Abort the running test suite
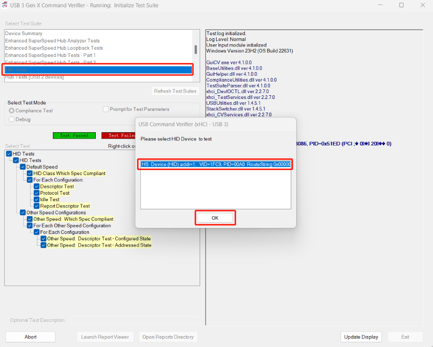This screenshot has width=433, height=347. 31,337
